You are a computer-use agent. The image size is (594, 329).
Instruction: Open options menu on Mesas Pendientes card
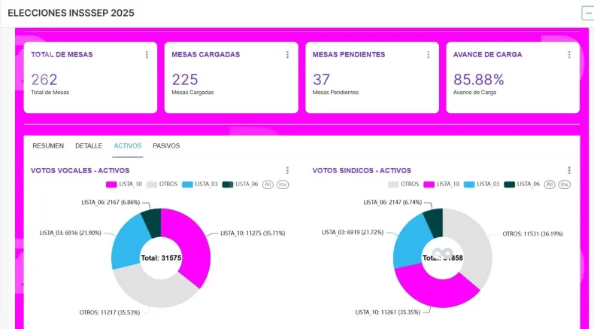(x=428, y=55)
